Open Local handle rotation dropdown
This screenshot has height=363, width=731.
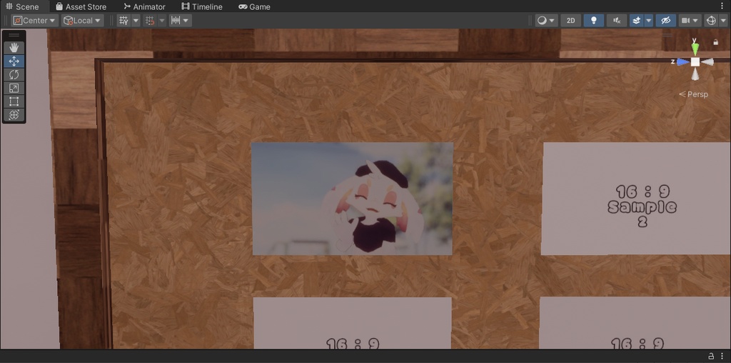point(83,21)
